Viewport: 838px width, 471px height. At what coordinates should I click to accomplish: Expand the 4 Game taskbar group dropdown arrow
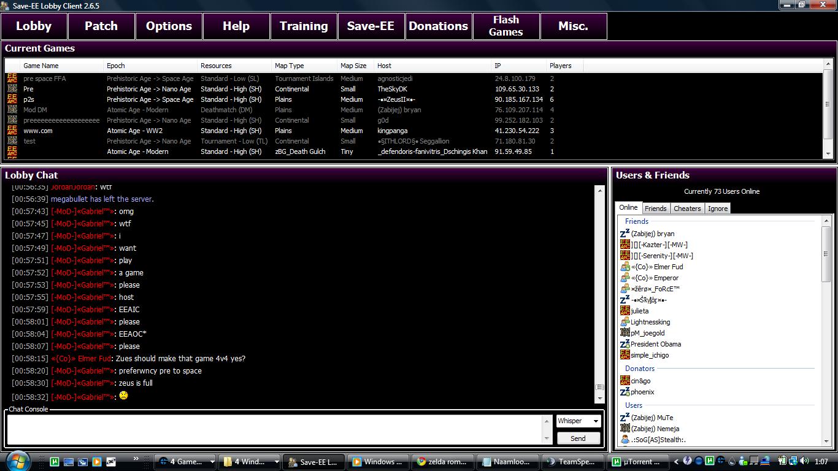[212, 462]
